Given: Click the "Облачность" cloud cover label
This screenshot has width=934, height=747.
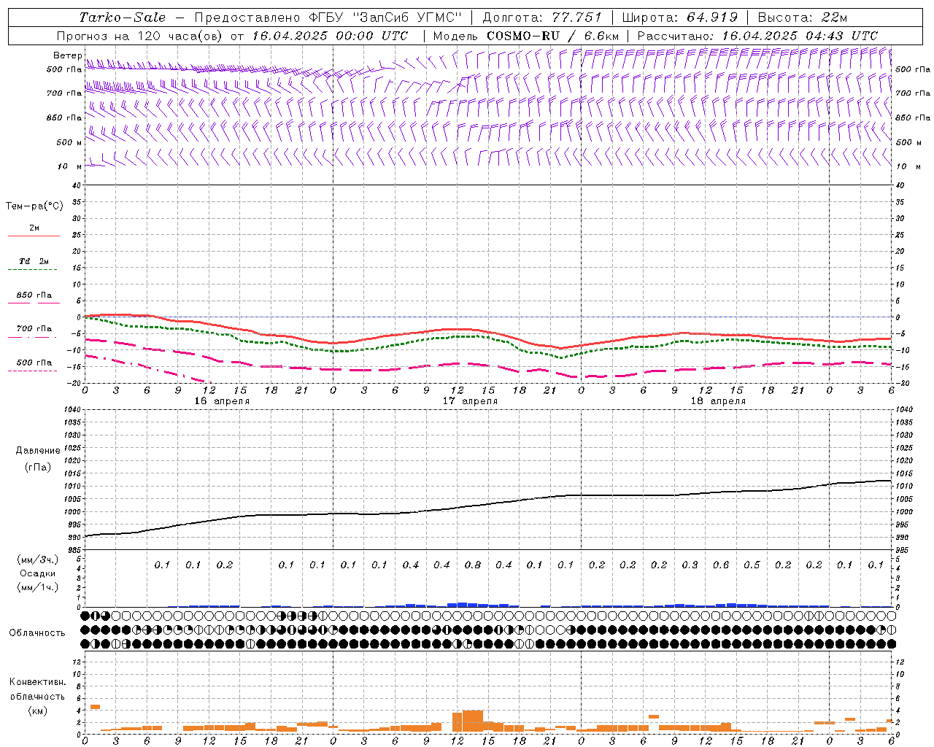Looking at the screenshot, I should [37, 633].
